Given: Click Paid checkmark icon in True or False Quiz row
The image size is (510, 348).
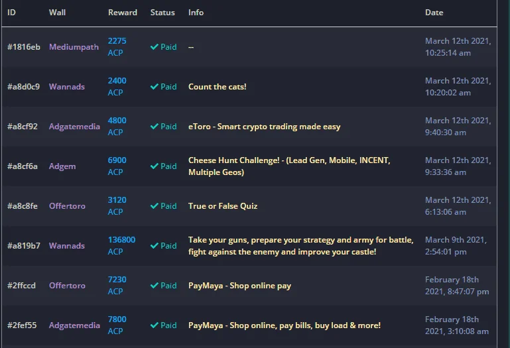Looking at the screenshot, I should point(154,206).
